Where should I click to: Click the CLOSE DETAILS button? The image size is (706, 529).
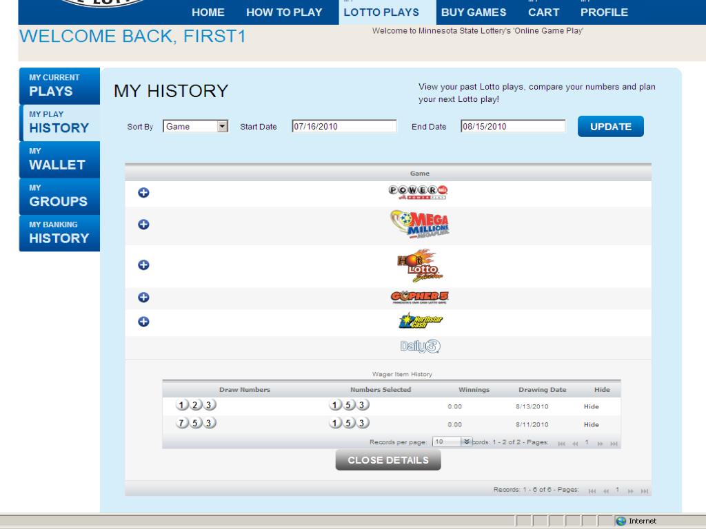tap(388, 460)
